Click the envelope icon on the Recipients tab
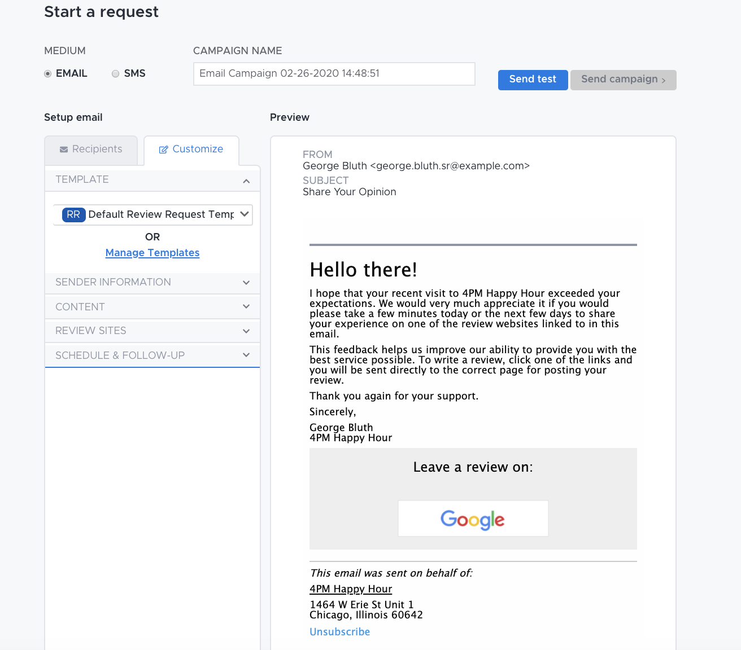The image size is (741, 650). 63,150
